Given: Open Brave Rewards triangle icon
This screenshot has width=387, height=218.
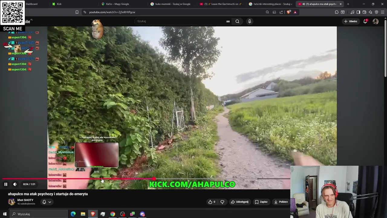Looking at the screenshot, I should (x=295, y=12).
